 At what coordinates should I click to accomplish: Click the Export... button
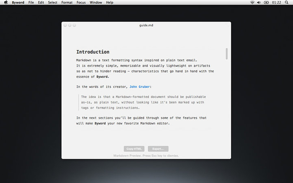(158, 149)
